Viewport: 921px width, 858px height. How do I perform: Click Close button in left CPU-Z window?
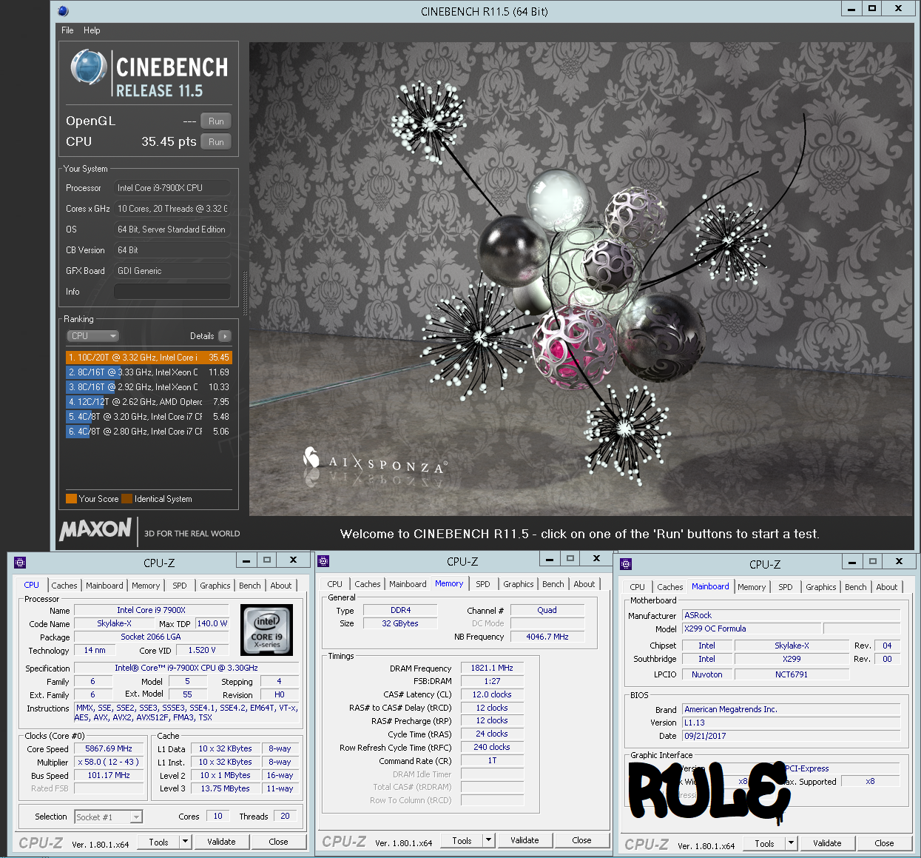click(x=278, y=842)
